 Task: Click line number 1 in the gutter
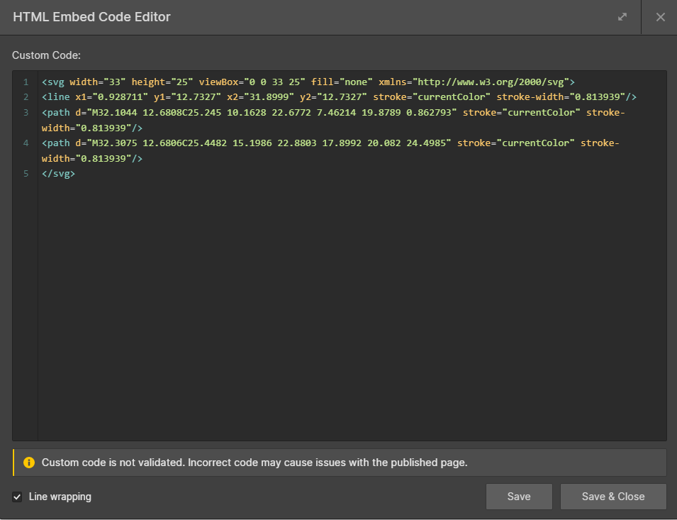(x=26, y=82)
